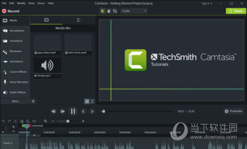
Task: Open the Share menu
Action: click(41, 3)
